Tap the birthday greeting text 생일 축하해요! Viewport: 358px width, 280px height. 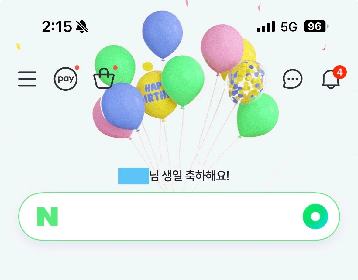(195, 176)
